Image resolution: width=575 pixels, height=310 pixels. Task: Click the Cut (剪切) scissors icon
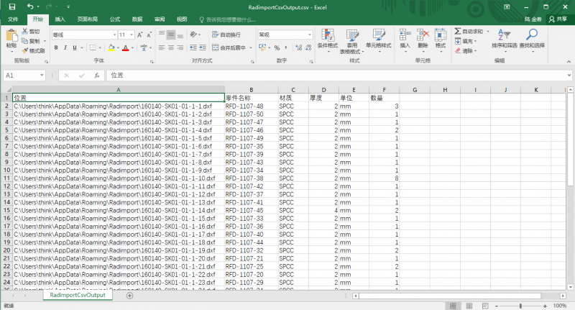tap(25, 32)
